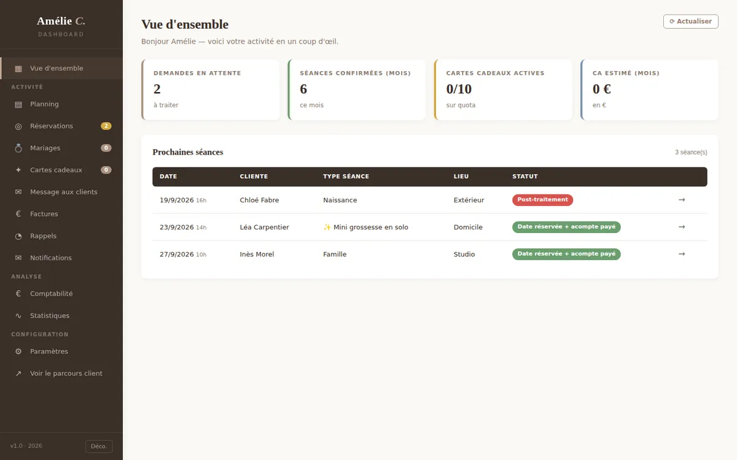The image size is (737, 460).
Task: Open the Vue d'ensemble menu item
Action: (x=61, y=68)
